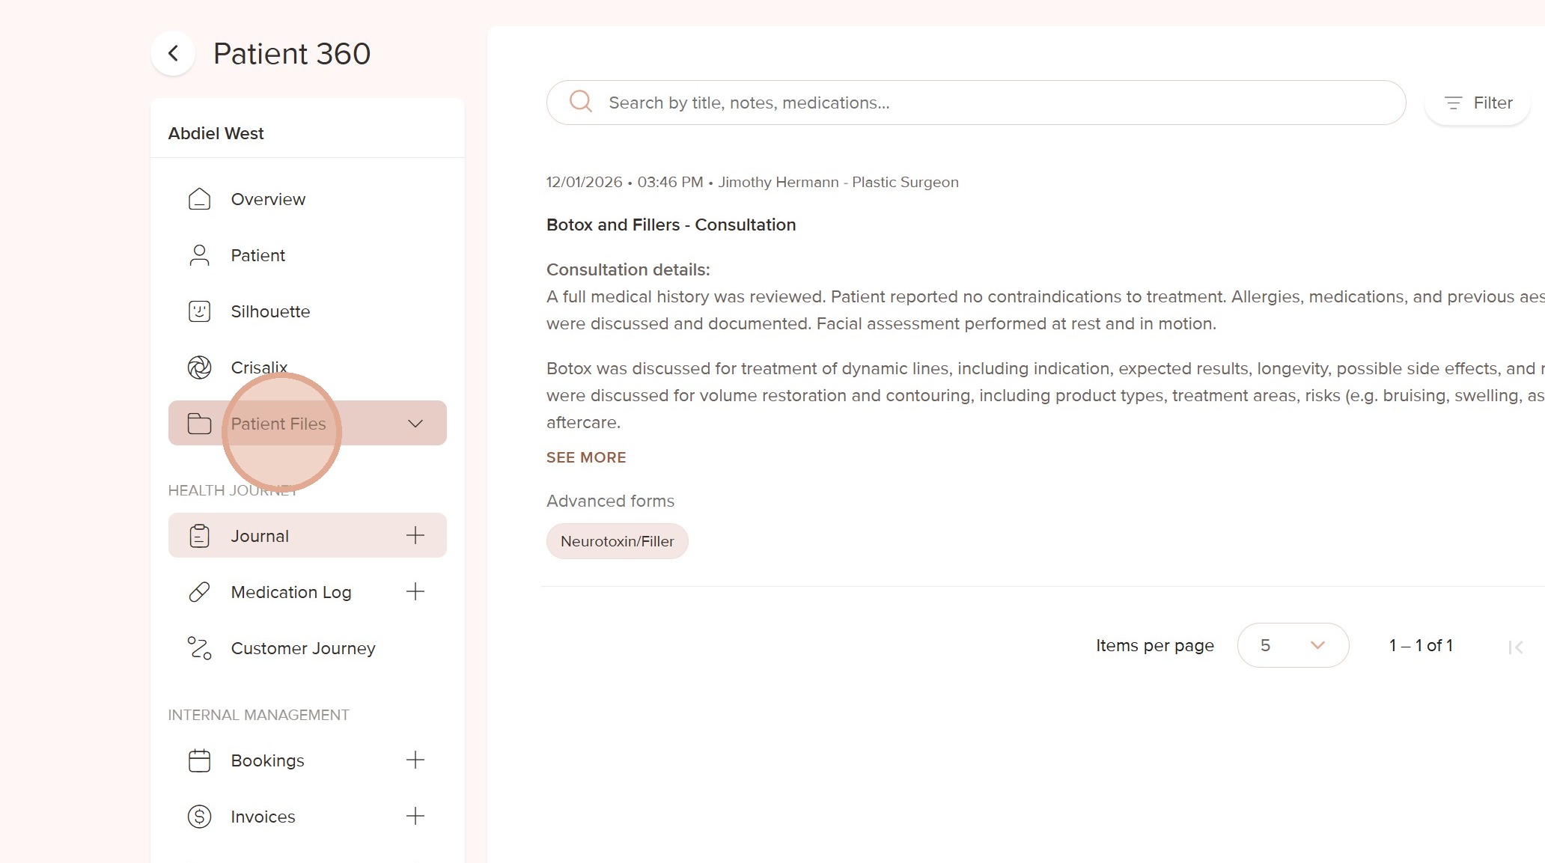This screenshot has width=1545, height=863.
Task: Click the Medication Log pill icon
Action: pos(199,592)
